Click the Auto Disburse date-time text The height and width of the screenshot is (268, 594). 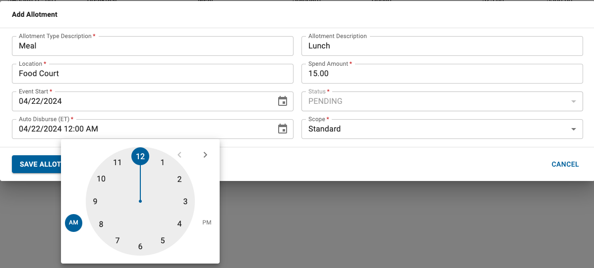coord(59,129)
